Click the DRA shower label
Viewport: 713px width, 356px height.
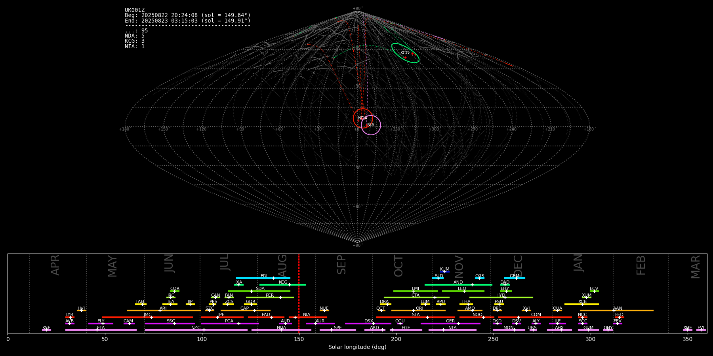[384, 302]
